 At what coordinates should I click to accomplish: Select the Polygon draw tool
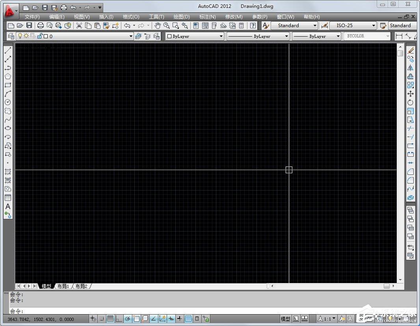(x=8, y=76)
